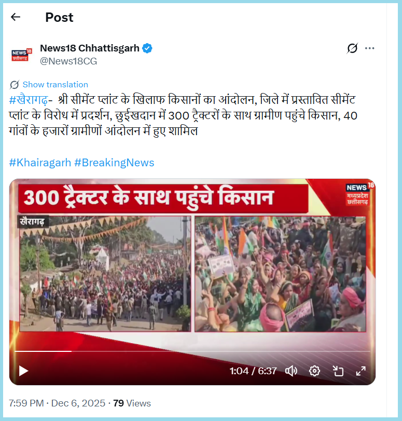Open video settings gear
This screenshot has height=421, width=402.
click(314, 371)
